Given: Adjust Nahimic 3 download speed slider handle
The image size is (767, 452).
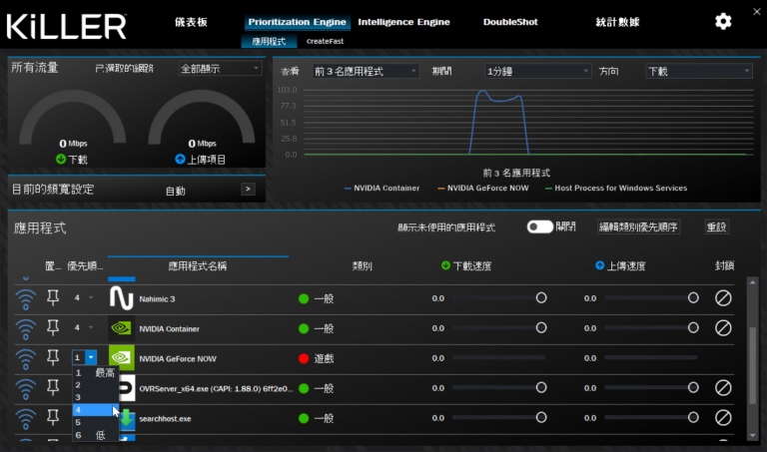Looking at the screenshot, I should [x=541, y=298].
